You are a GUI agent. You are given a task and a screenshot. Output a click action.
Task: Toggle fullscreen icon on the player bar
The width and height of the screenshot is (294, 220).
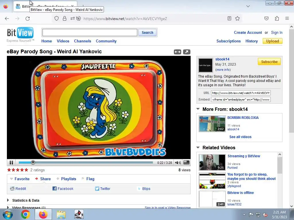pyautogui.click(x=186, y=163)
